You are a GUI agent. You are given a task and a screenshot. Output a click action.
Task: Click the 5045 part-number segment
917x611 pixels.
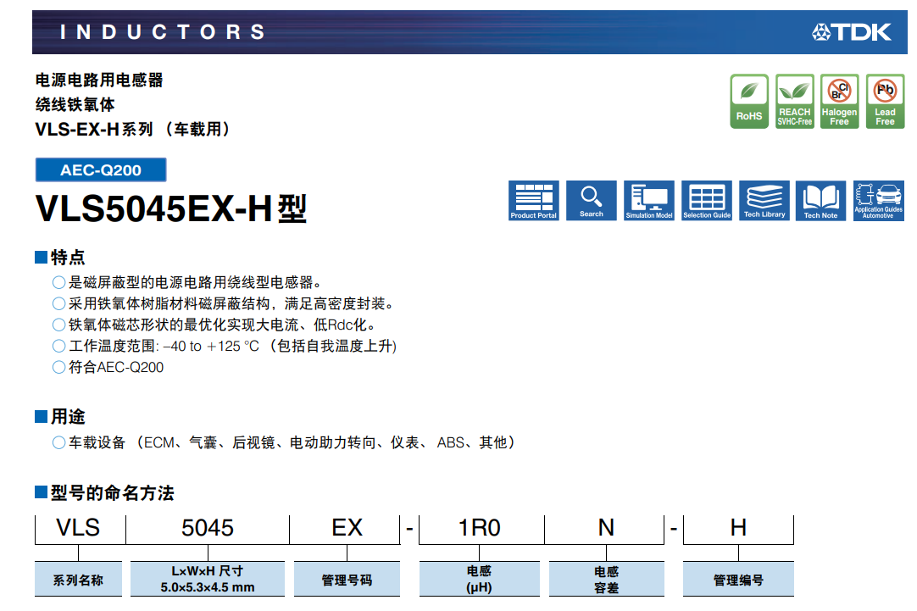[x=208, y=528]
